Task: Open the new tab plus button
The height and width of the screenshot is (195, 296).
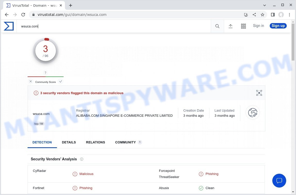Action: tap(71, 5)
